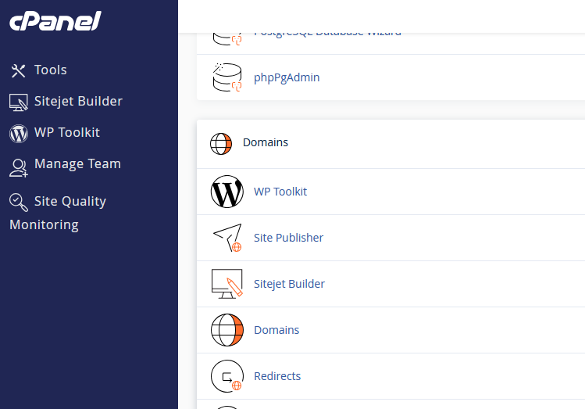Screen dimensions: 585x409
Task: Click the Site Quality Monitoring magnifier icon
Action: click(x=18, y=202)
